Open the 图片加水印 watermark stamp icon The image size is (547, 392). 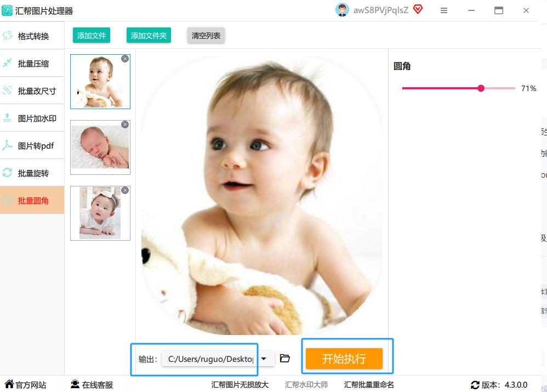tap(7, 118)
